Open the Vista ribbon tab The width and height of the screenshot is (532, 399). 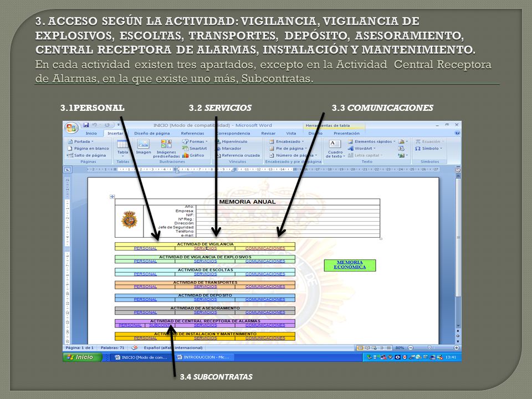pos(291,134)
